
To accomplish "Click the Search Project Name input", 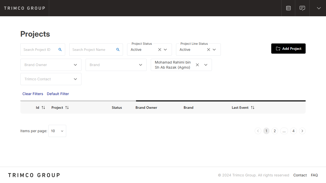I will (x=92, y=50).
